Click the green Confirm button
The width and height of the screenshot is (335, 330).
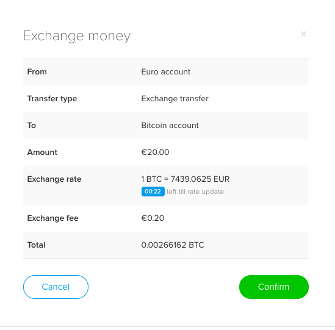tap(274, 287)
